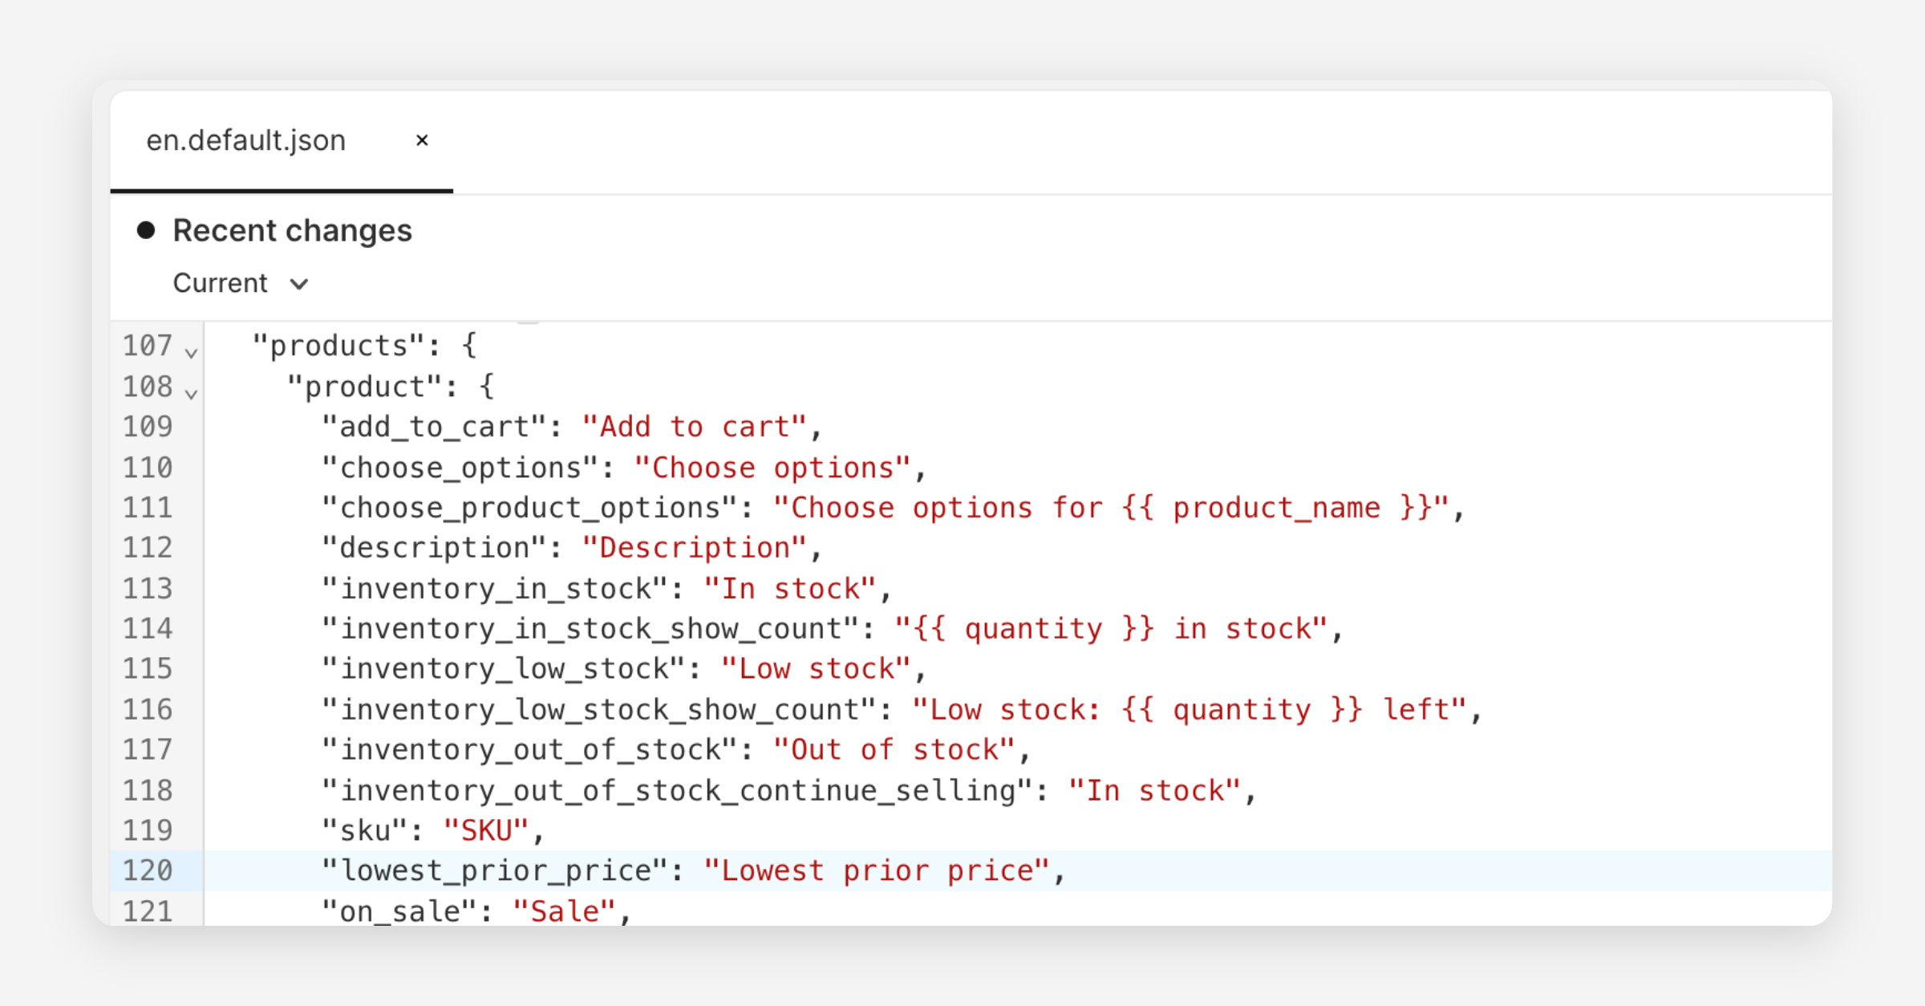Screen dimensions: 1925x1006
Task: Click the "inventory_out_of_stock_continue_selling" key
Action: pyautogui.click(x=677, y=790)
